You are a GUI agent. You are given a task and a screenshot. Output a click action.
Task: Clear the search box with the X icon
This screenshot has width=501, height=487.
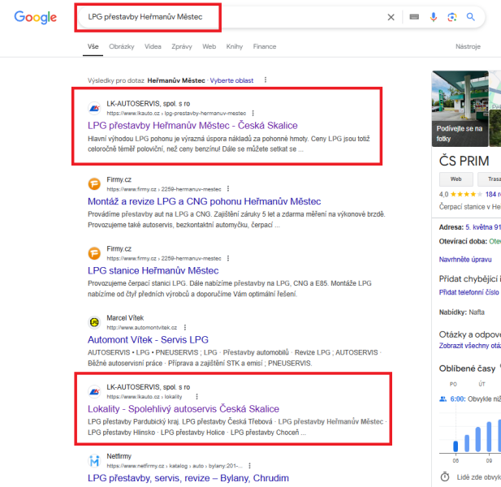pyautogui.click(x=391, y=17)
